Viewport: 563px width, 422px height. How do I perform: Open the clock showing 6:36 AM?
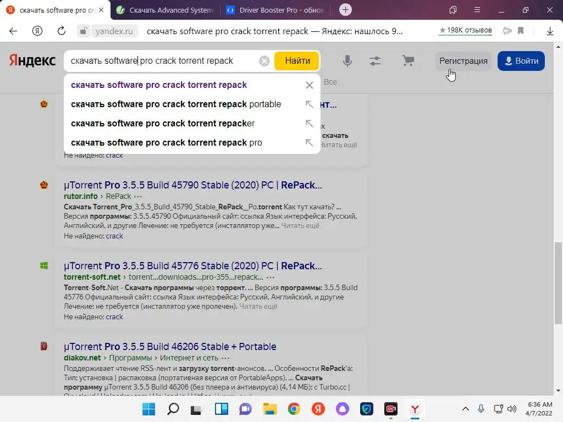540,409
